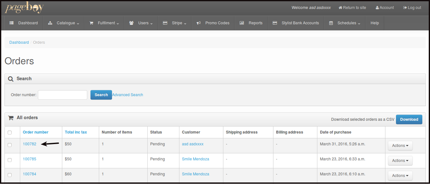This screenshot has width=430, height=184.
Task: Expand the Catalogue dropdown menu
Action: 64,23
